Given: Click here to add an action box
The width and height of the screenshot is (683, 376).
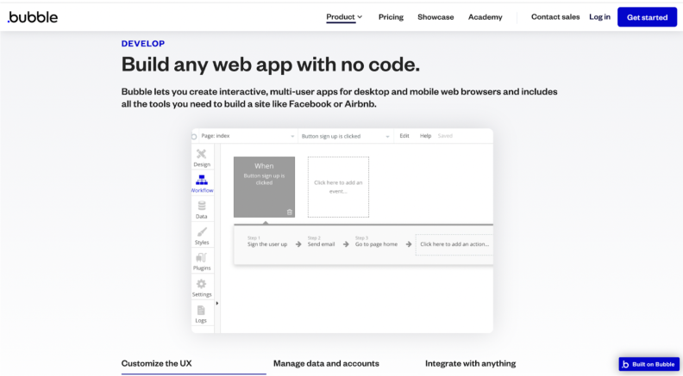Looking at the screenshot, I should pos(454,244).
